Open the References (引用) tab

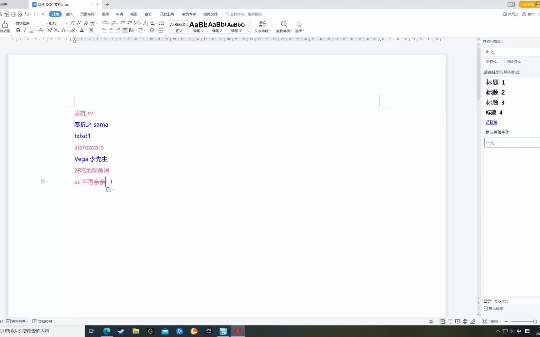[x=105, y=14]
